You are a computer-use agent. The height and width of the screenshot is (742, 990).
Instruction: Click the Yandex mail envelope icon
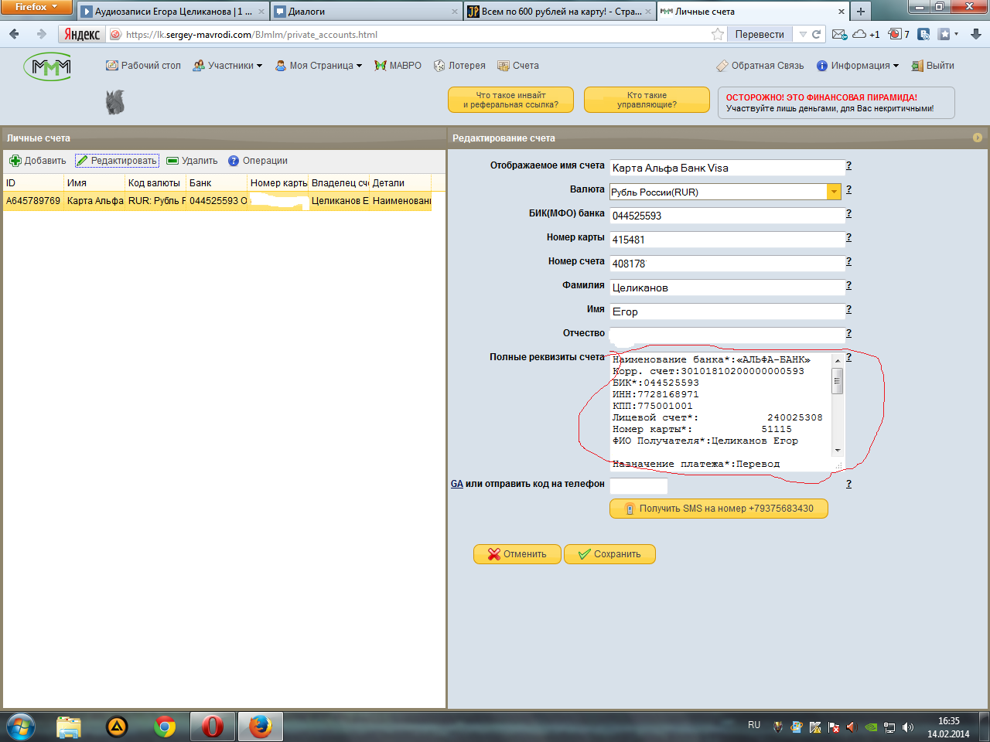point(839,34)
